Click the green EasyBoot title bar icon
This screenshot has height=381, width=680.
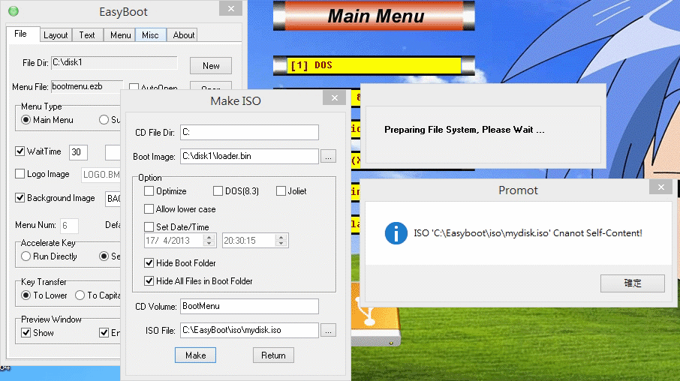click(14, 11)
